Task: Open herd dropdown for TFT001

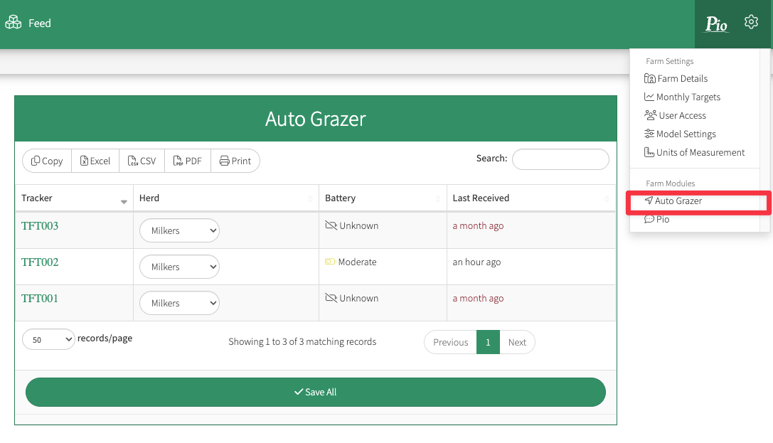Action: [179, 303]
